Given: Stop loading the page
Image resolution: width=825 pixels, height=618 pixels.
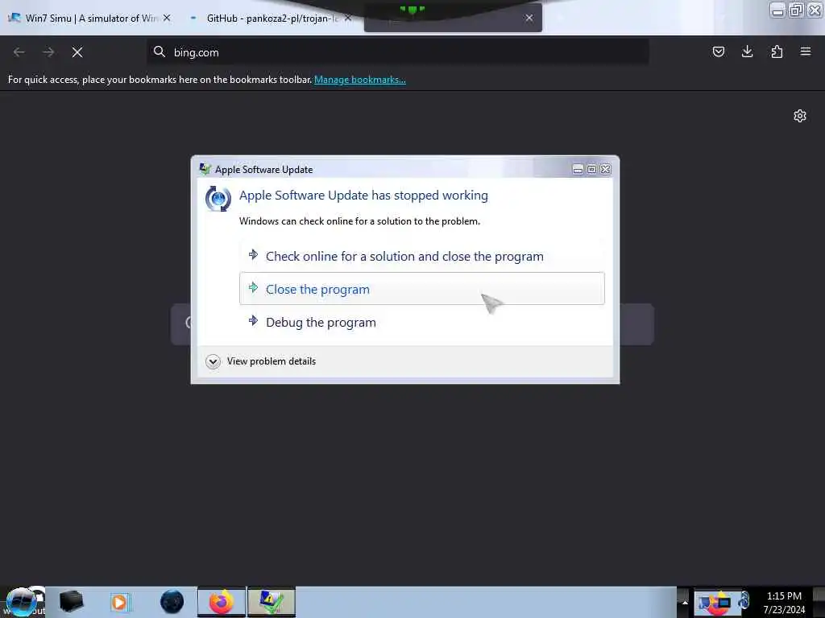Looking at the screenshot, I should [x=77, y=52].
